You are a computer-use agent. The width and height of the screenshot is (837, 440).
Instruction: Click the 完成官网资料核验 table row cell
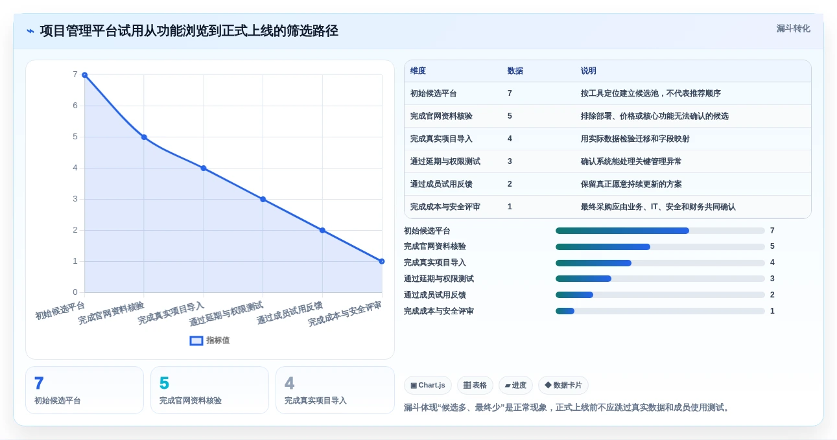[442, 117]
